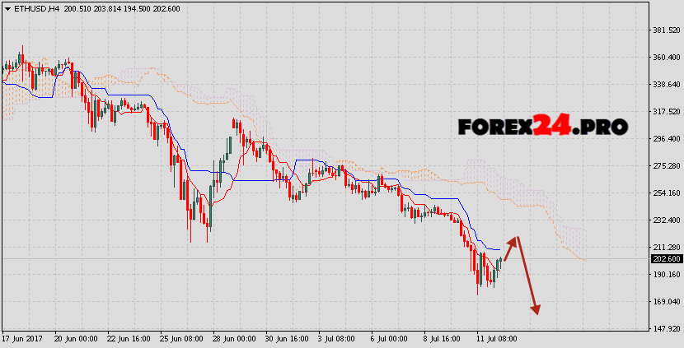Click the 211.280 price axis label
The width and height of the screenshot is (684, 348).
click(x=666, y=248)
